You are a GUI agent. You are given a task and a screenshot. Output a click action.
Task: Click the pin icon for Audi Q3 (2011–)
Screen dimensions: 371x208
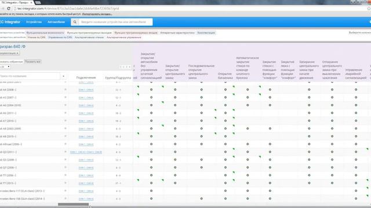[66, 152]
